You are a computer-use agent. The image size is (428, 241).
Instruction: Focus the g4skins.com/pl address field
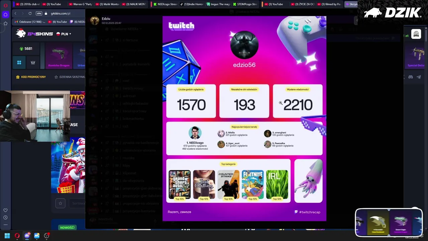pos(61,13)
